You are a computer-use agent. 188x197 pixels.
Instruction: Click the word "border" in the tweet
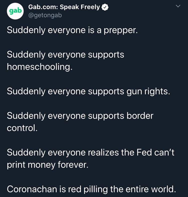(x=140, y=115)
